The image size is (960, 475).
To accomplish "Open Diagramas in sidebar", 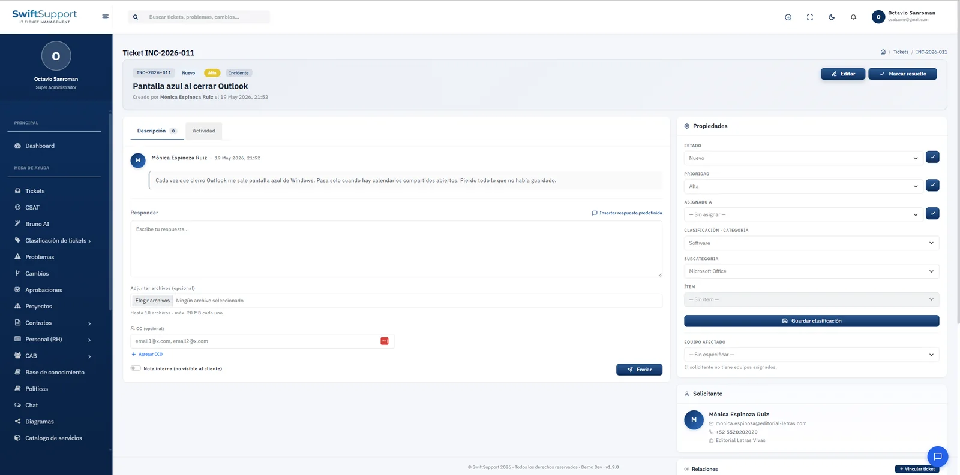I will [x=40, y=422].
